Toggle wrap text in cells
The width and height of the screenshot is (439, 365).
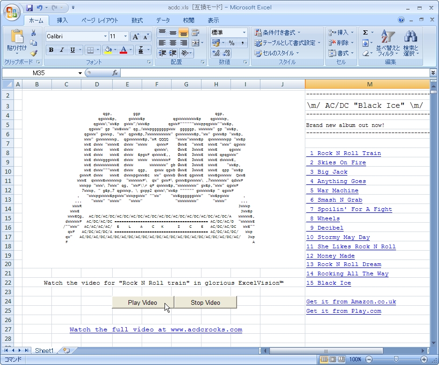(x=195, y=33)
